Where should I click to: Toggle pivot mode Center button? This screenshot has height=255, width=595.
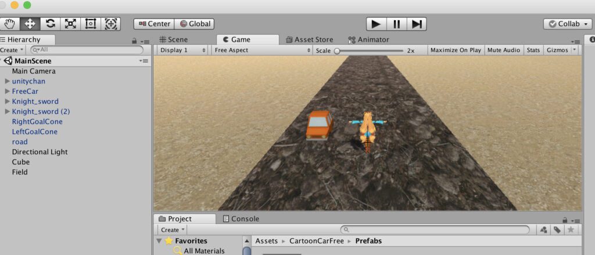coord(154,24)
